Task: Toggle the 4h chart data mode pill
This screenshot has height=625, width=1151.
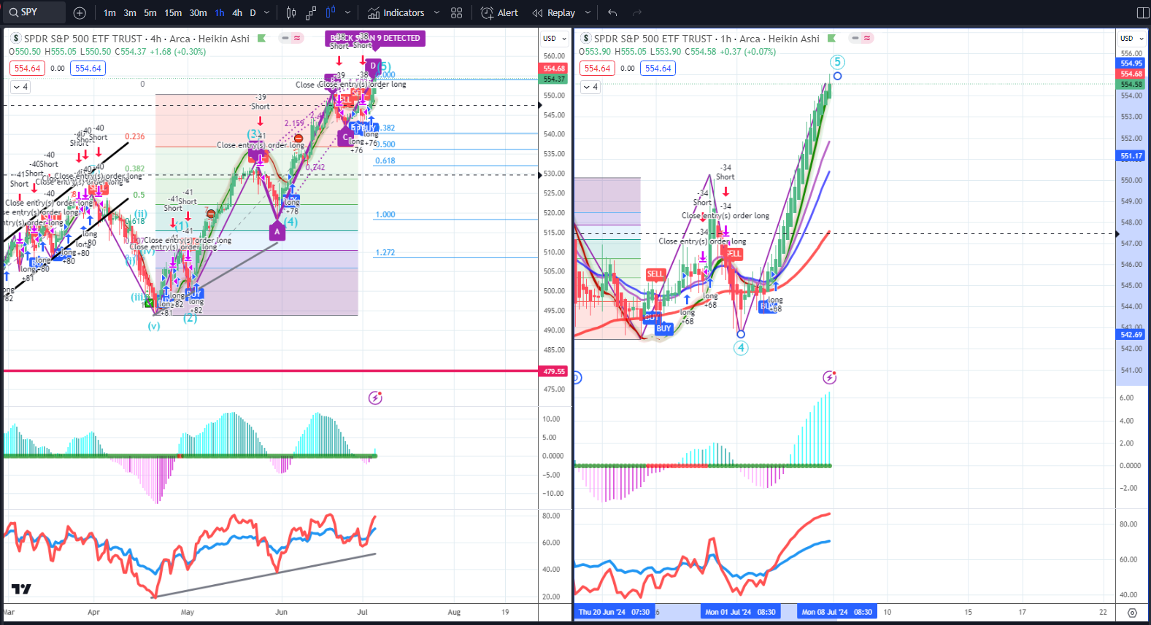Action: [x=292, y=38]
